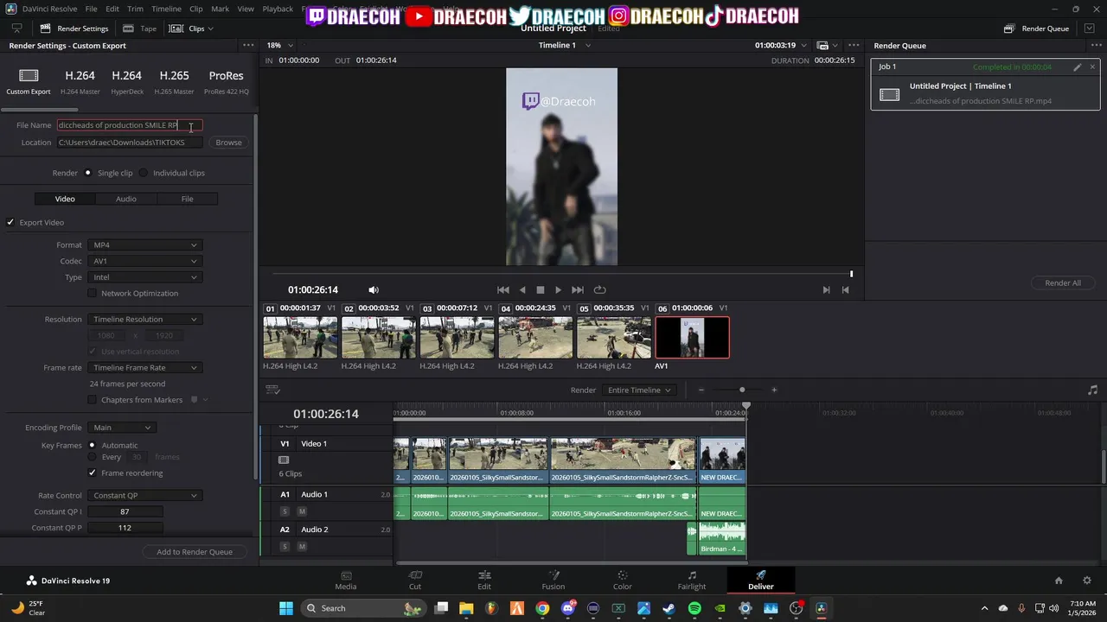Toggle Render Settings panel in toolbar
The width and height of the screenshot is (1107, 622).
(74, 29)
